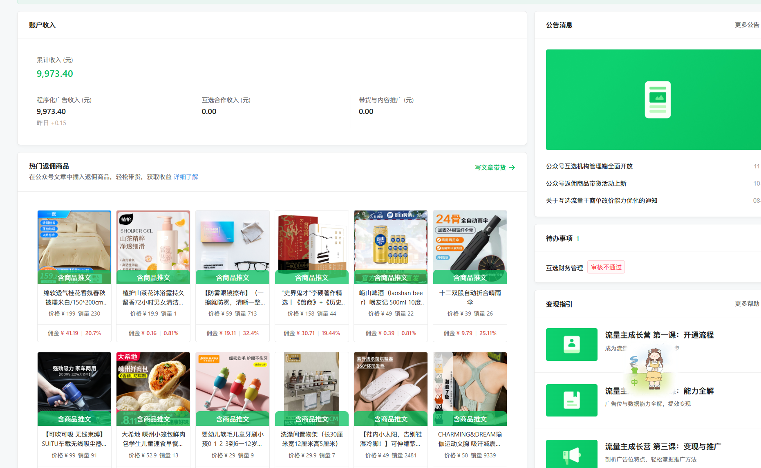Viewport: 761px width, 468px height.
Task: Click 含商品推文 on the glasses cloth product
Action: pos(232,278)
